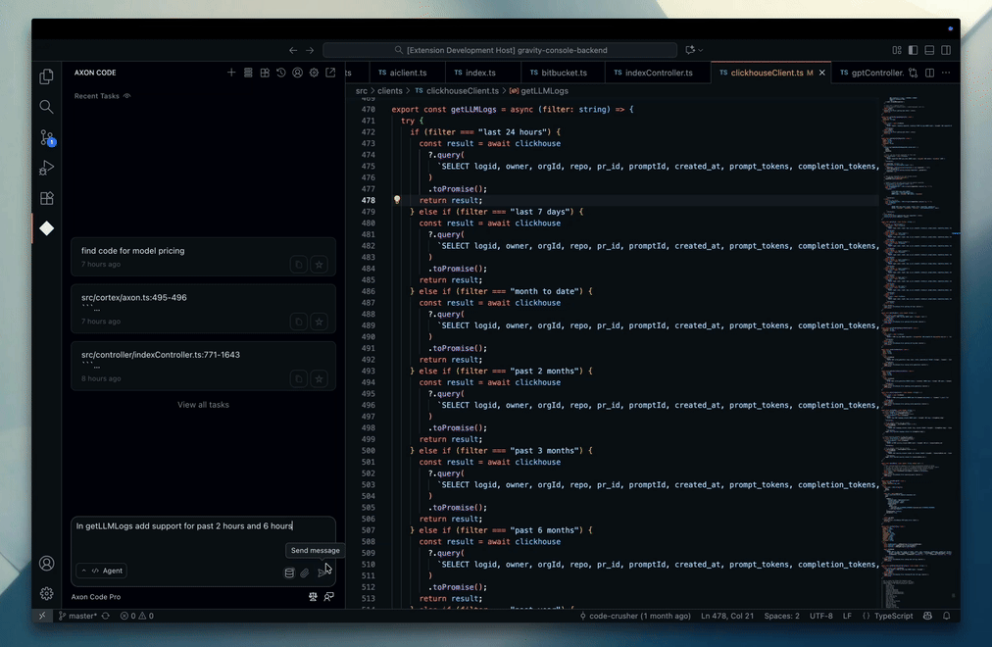Open task 'find code for model pricing'
This screenshot has height=647, width=992.
tap(203, 257)
